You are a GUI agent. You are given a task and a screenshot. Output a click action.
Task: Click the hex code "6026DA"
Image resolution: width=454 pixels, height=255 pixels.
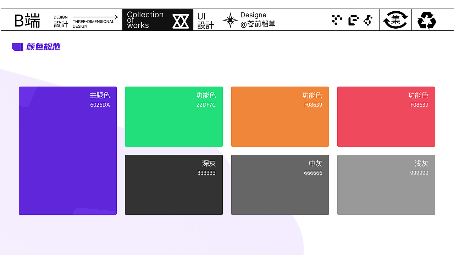pos(100,105)
